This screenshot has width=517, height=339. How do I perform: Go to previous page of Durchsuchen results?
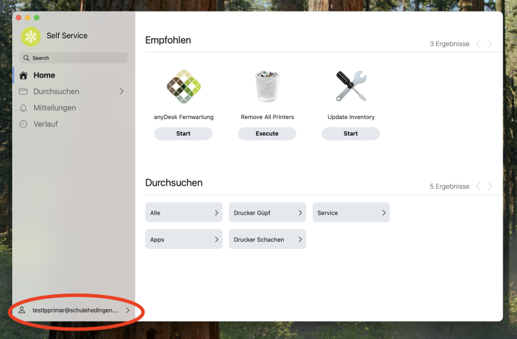(478, 186)
